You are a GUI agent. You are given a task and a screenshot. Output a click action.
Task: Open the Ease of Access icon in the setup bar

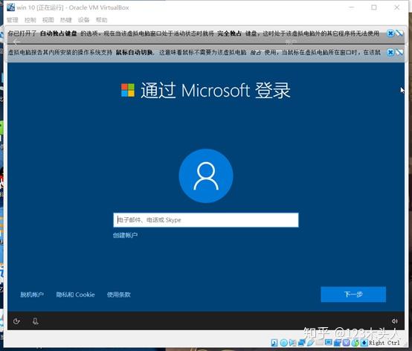16,321
